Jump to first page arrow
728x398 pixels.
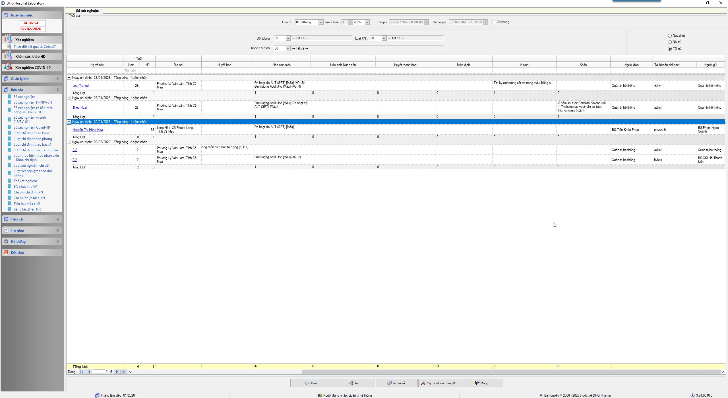tap(82, 372)
